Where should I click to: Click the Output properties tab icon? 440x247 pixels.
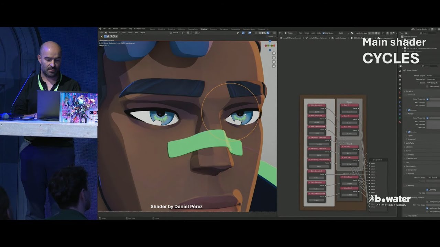point(400,80)
